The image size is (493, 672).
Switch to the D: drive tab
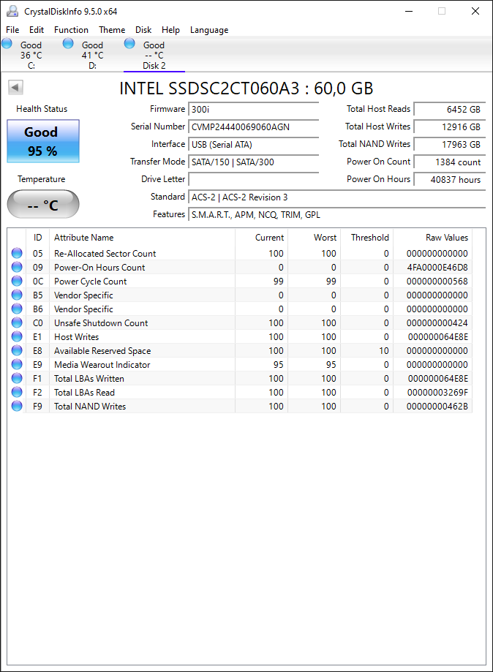pyautogui.click(x=93, y=54)
